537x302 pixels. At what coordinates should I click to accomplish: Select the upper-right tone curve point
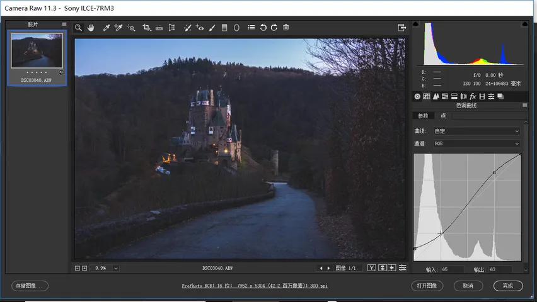[494, 173]
